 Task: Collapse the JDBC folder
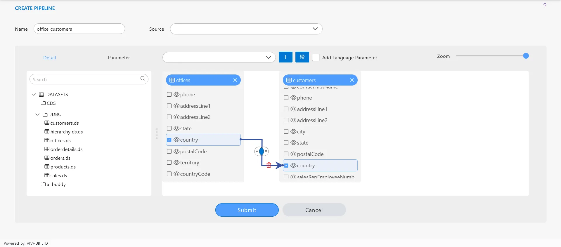tap(37, 114)
